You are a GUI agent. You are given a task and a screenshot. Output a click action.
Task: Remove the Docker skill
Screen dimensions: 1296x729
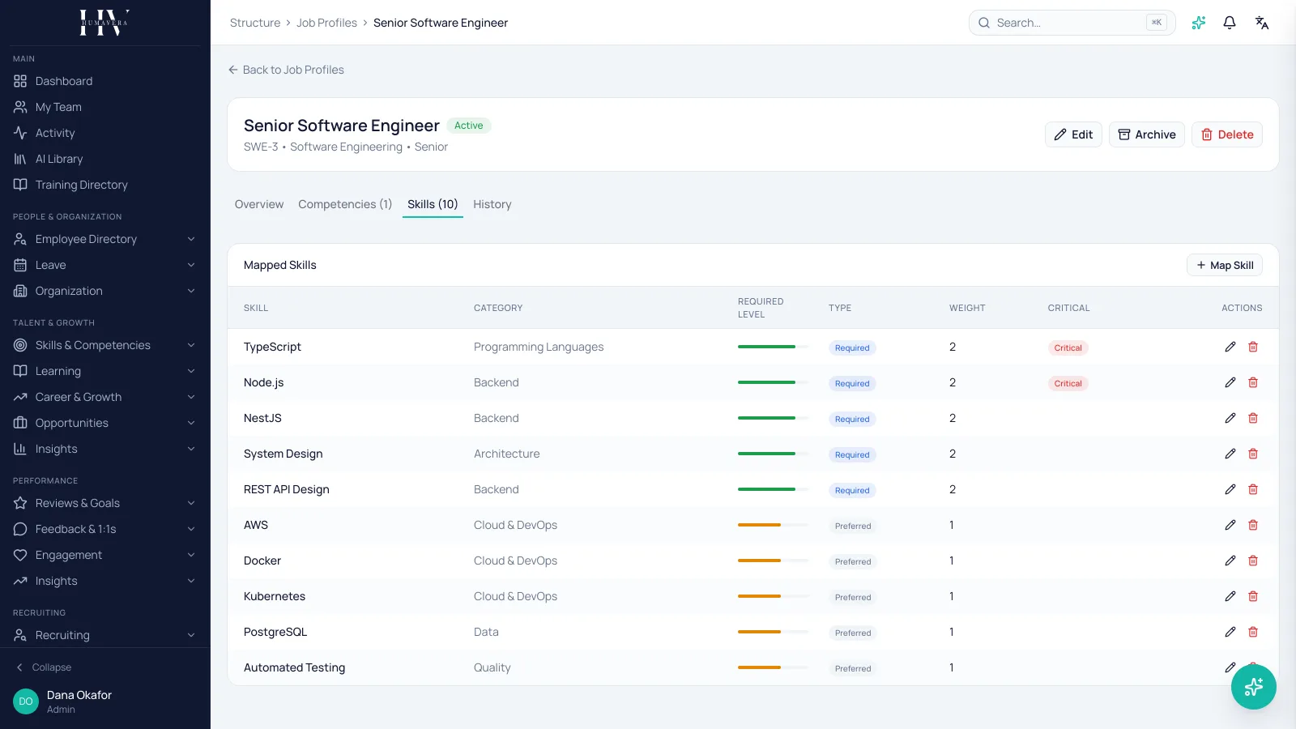tap(1253, 561)
